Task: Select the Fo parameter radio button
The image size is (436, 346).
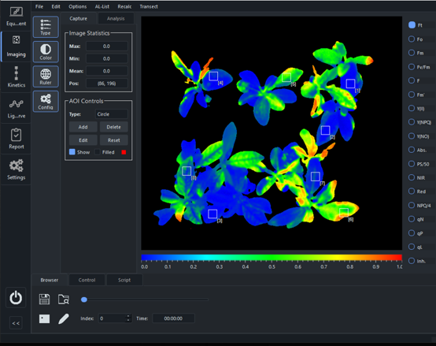Action: (412, 39)
